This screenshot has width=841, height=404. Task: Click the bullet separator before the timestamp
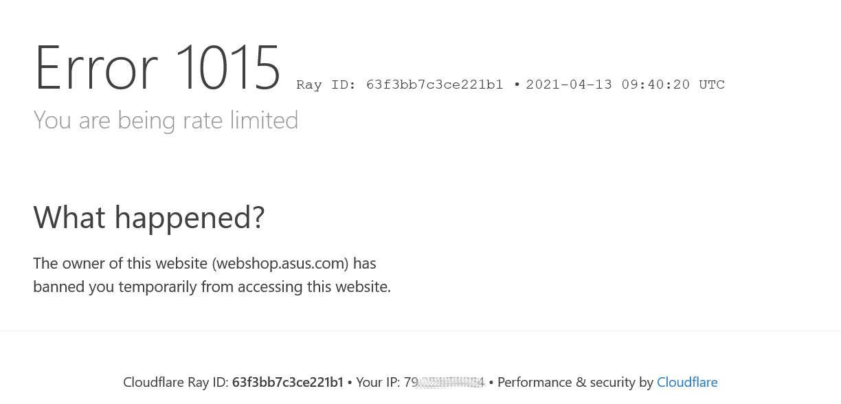click(517, 85)
